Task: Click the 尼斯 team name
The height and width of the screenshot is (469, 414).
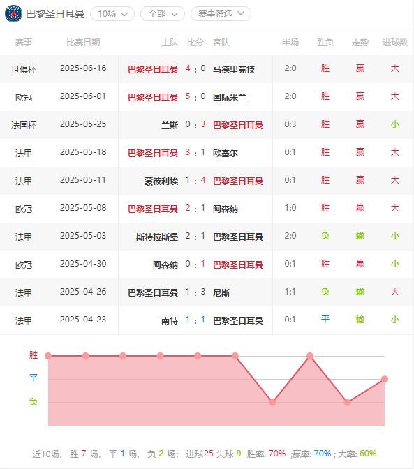Action: pos(221,292)
